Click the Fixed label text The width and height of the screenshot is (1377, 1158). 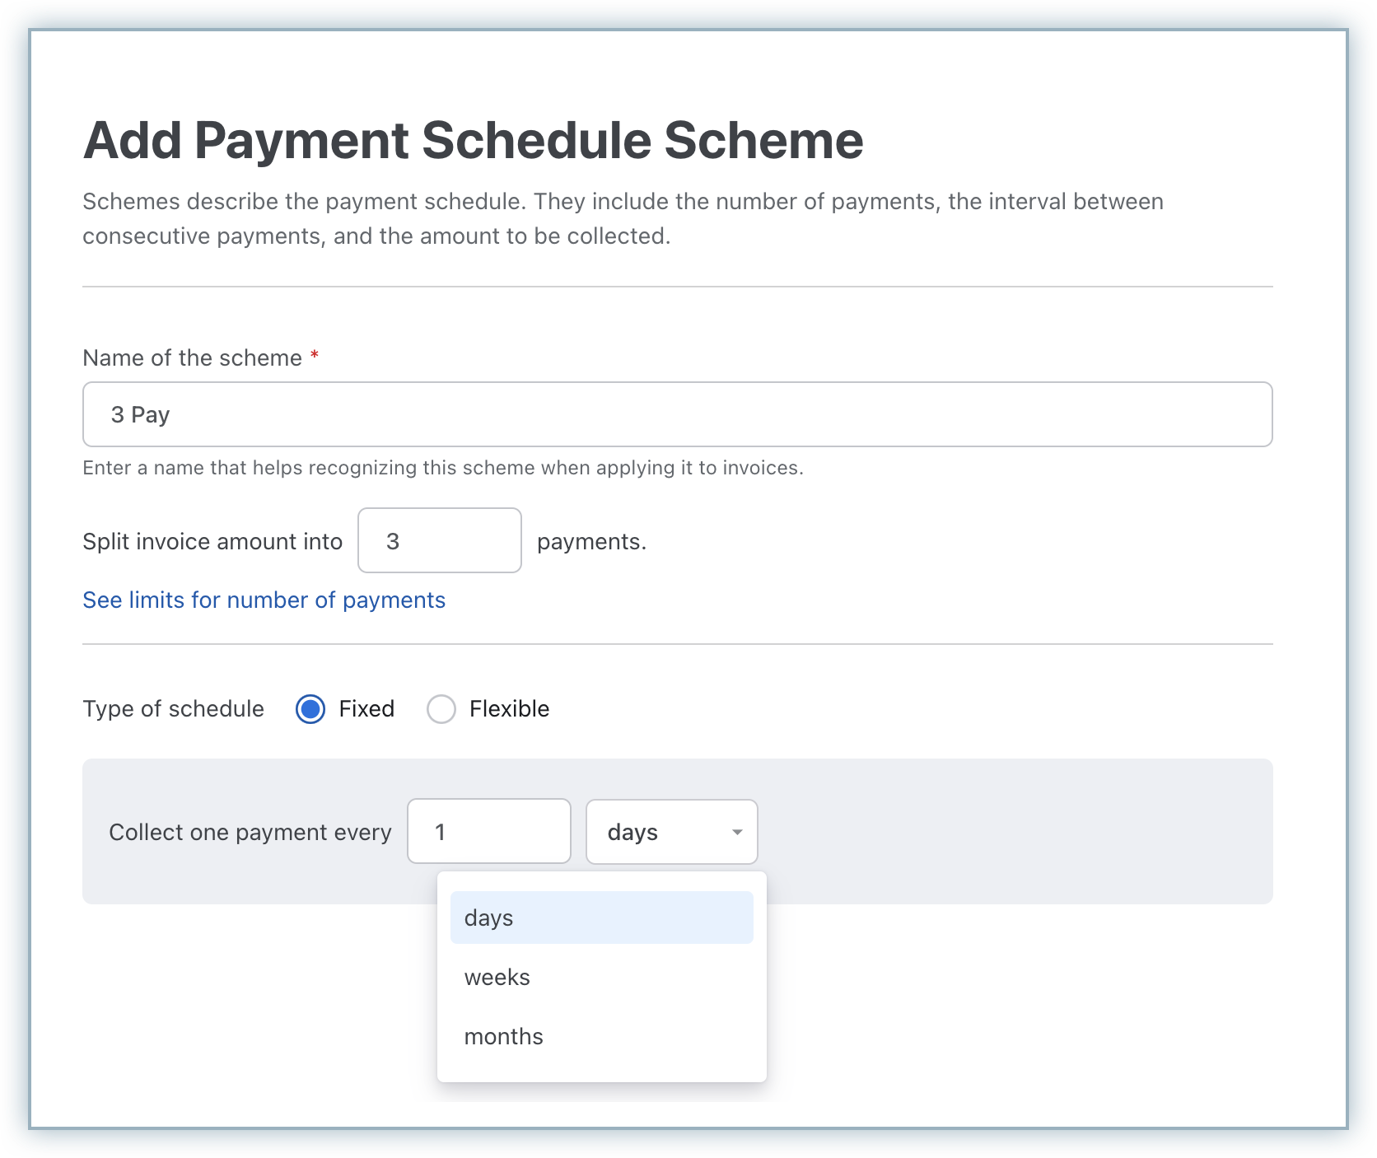click(x=366, y=709)
